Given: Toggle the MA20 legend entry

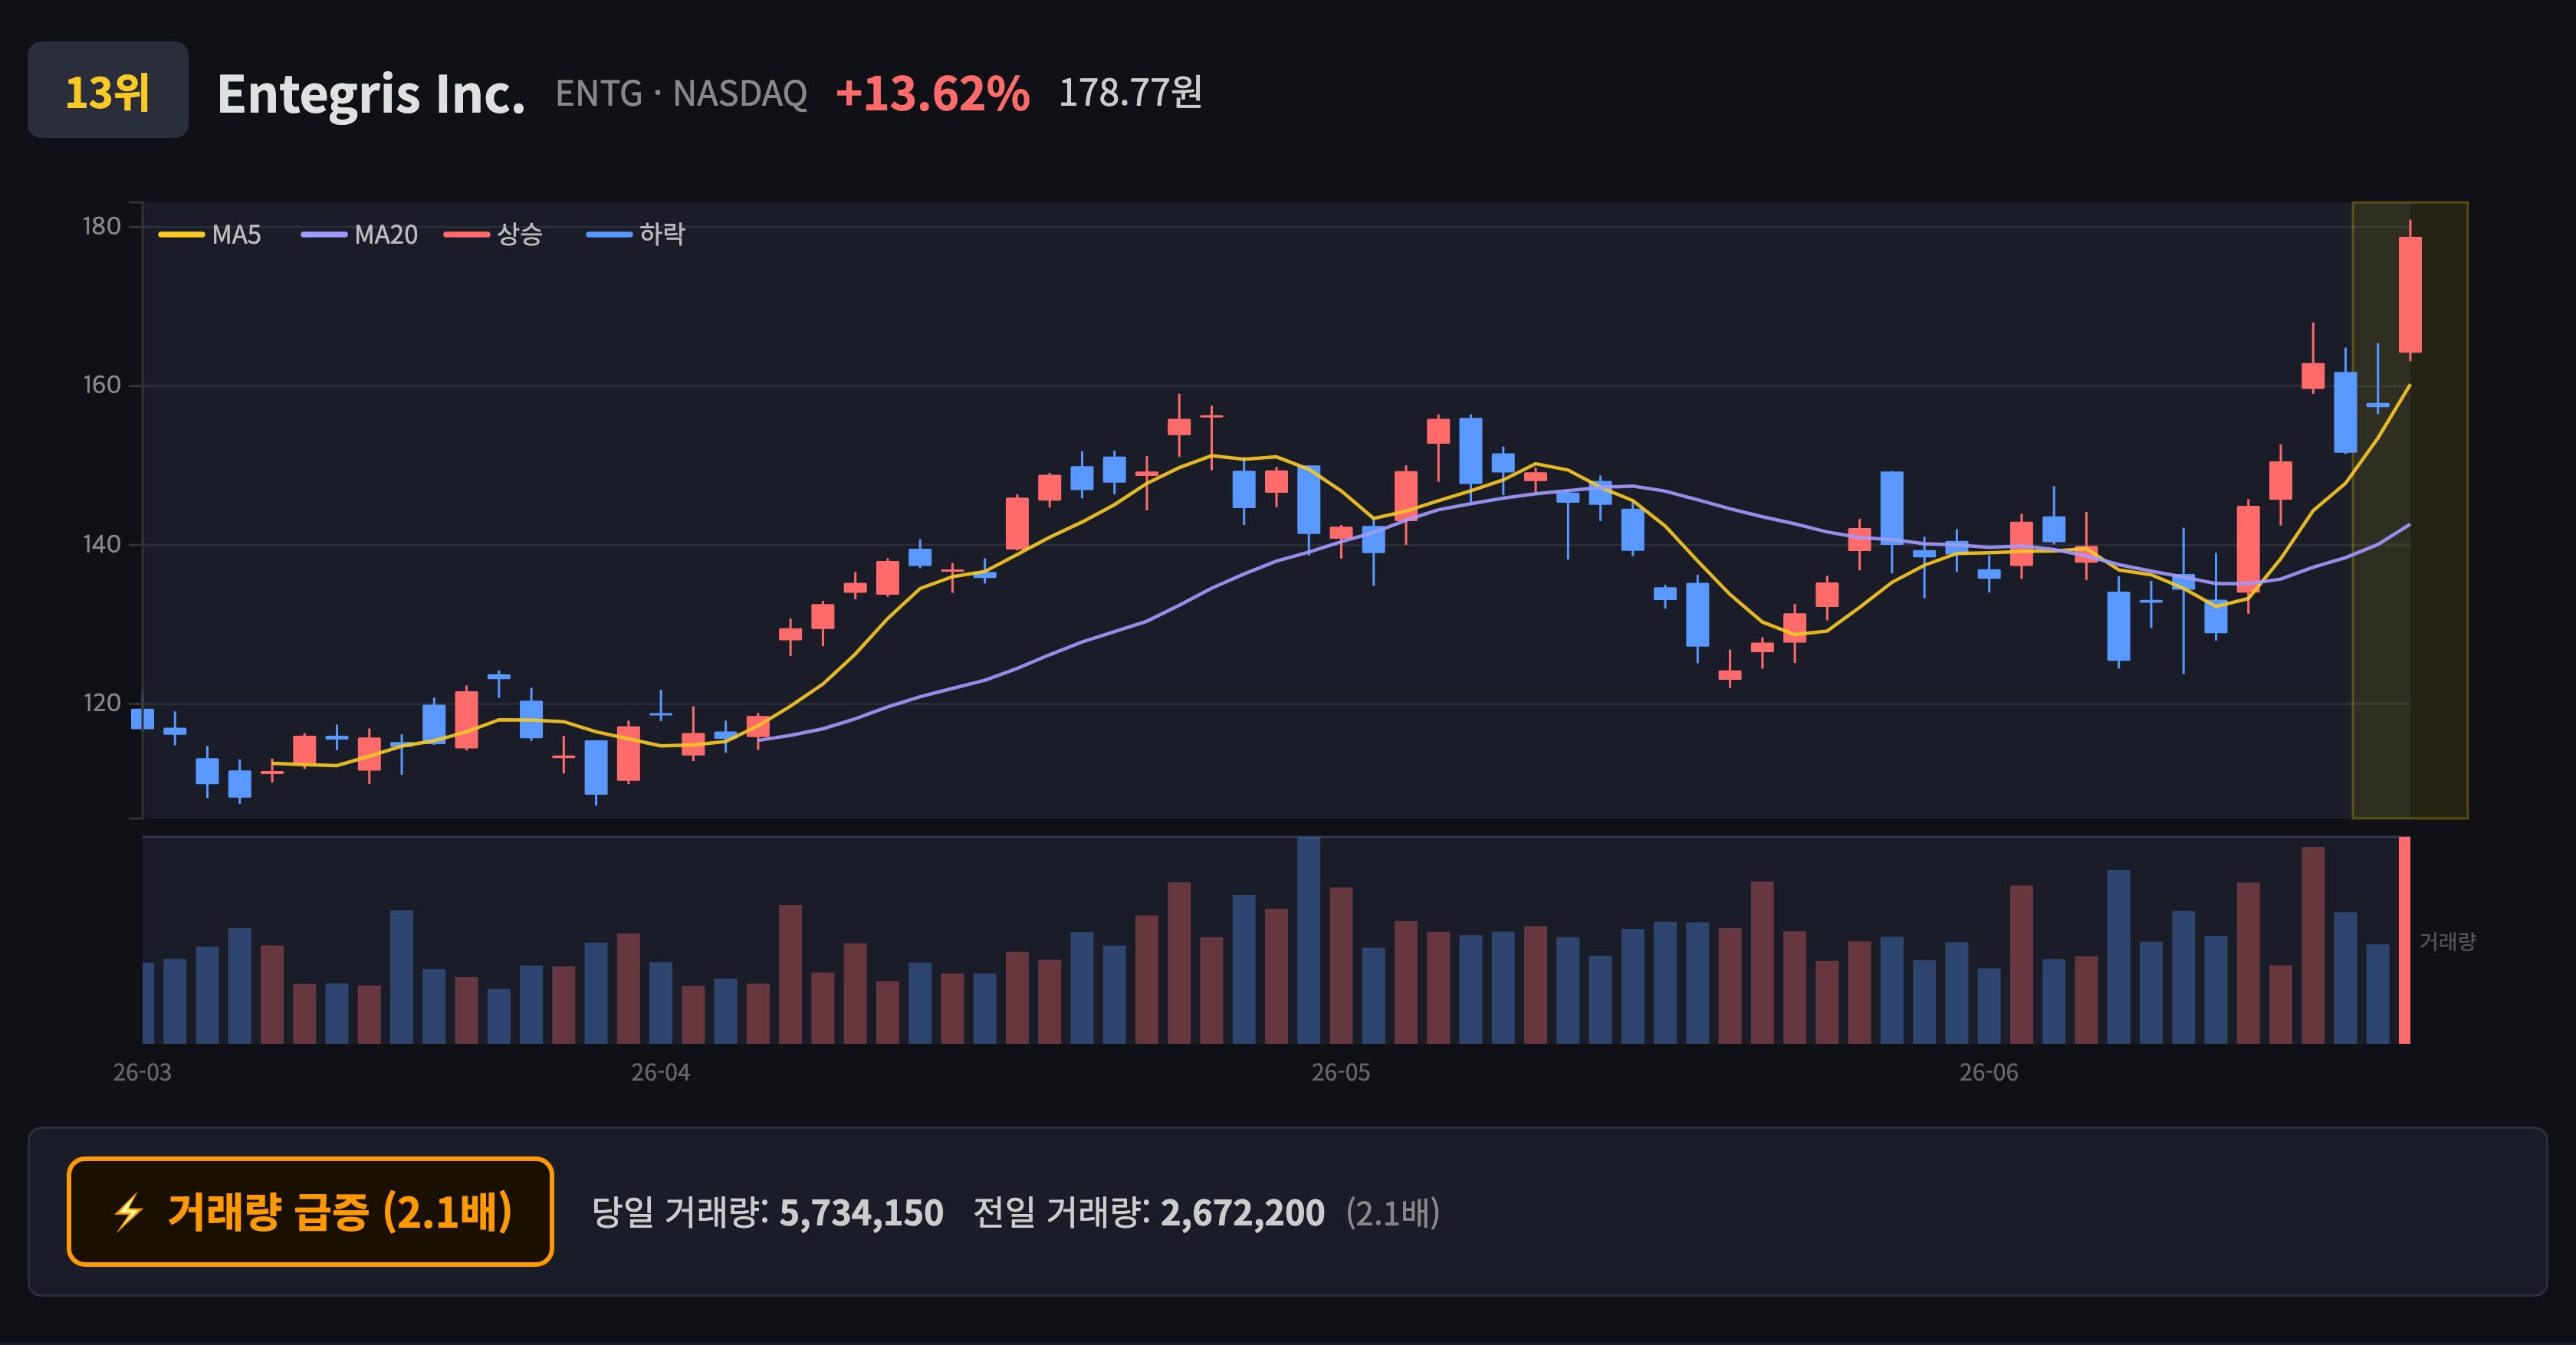Looking at the screenshot, I should (360, 235).
